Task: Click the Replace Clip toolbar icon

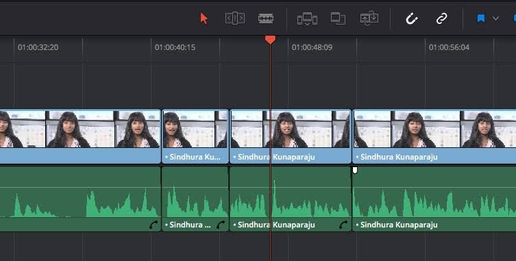Action: (x=369, y=18)
